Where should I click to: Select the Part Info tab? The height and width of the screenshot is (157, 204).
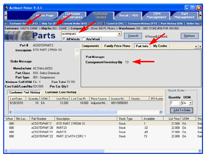(x=142, y=46)
